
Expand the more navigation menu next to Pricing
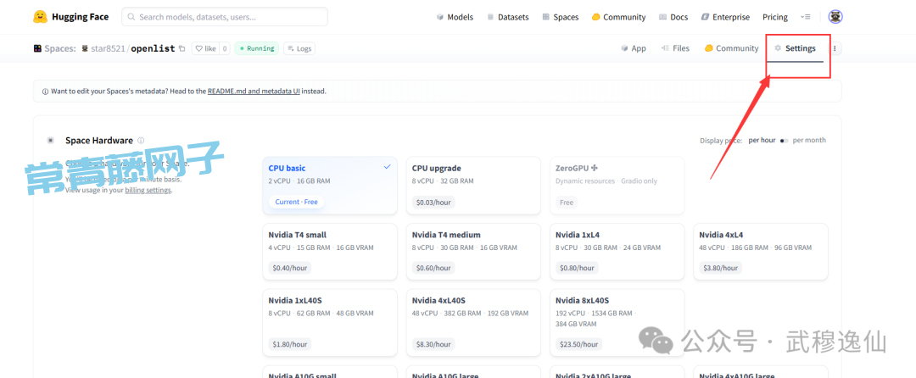click(805, 17)
